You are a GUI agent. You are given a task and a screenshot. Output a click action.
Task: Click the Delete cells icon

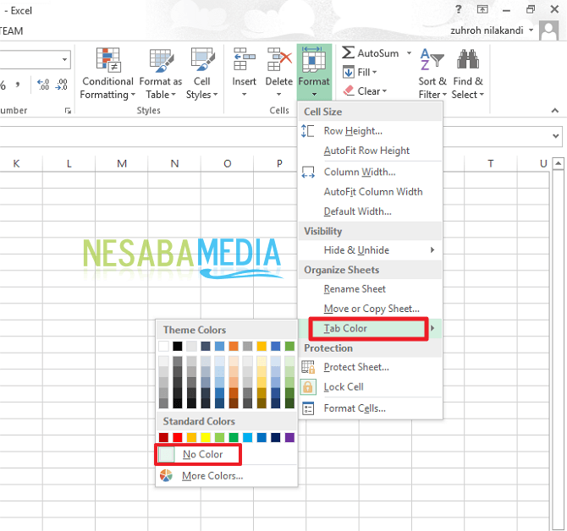point(279,59)
